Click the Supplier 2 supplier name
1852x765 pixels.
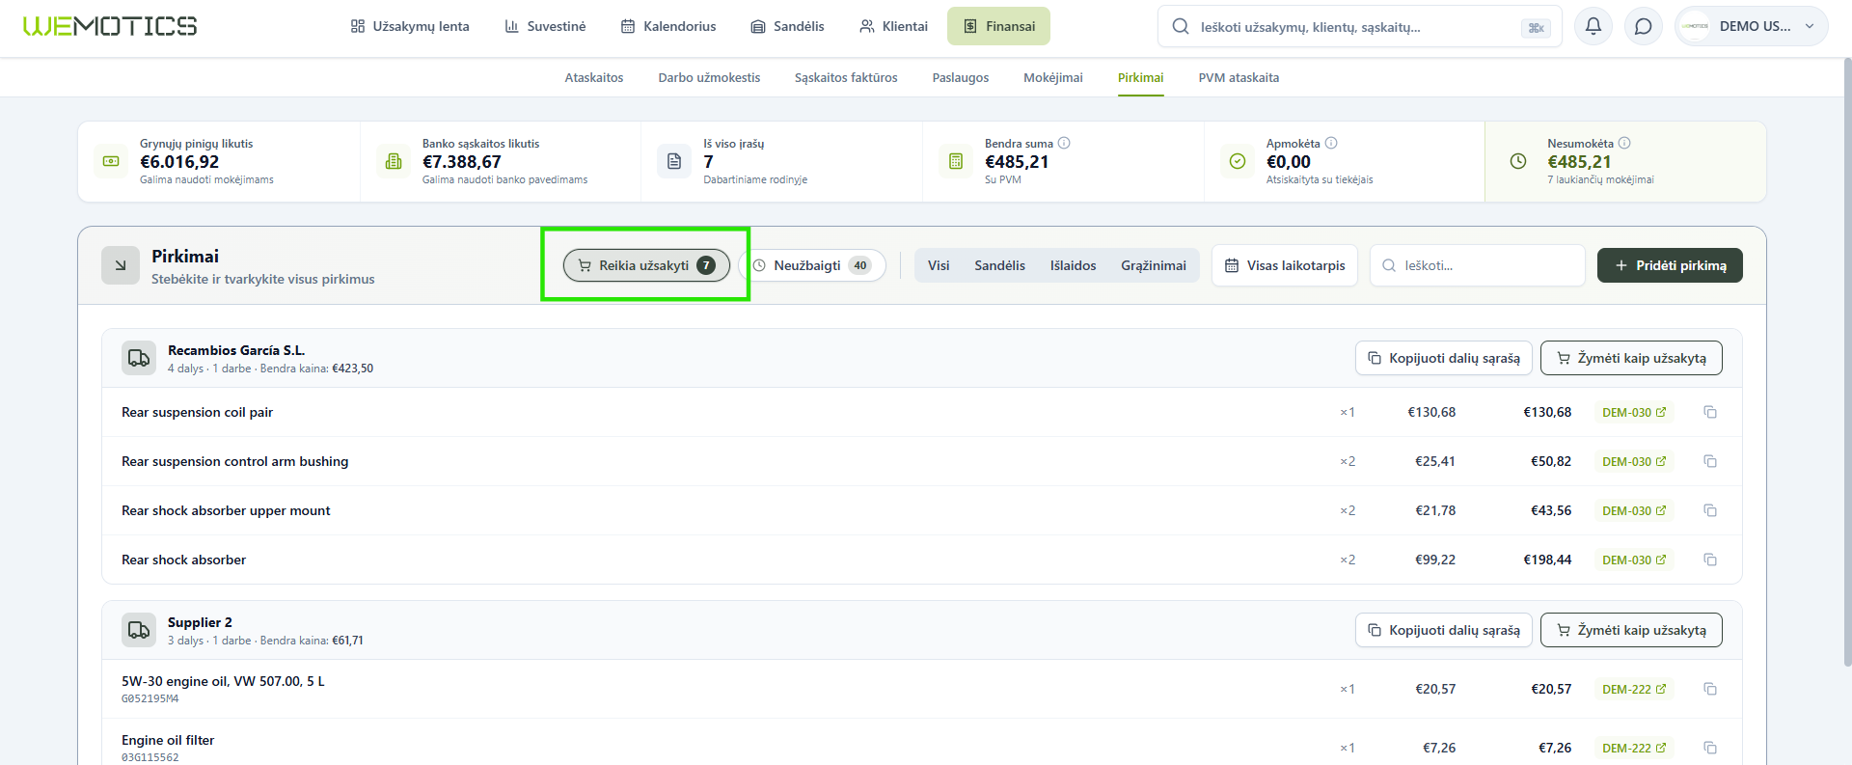200,622
